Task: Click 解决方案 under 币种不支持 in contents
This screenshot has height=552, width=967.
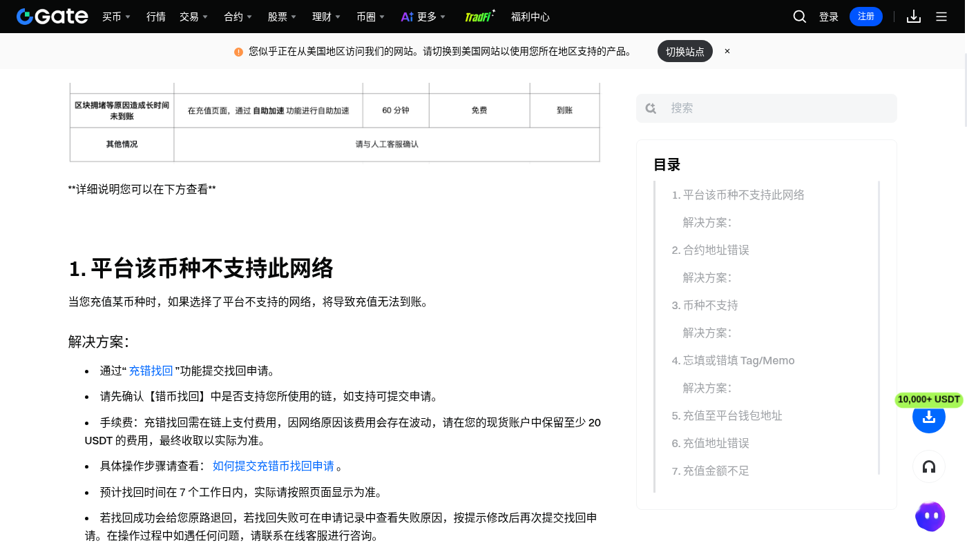Action: click(707, 333)
